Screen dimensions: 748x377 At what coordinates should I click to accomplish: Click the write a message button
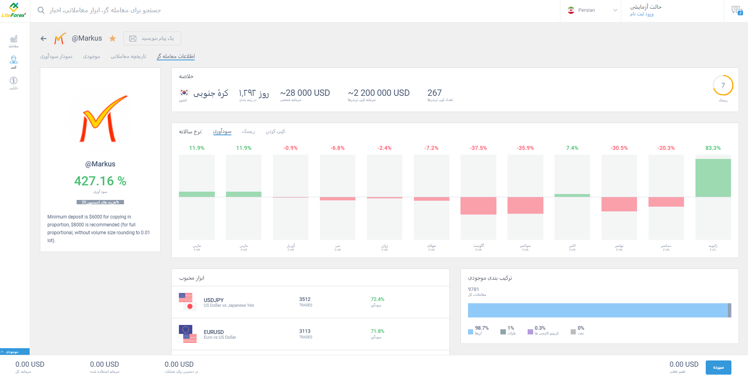click(152, 38)
